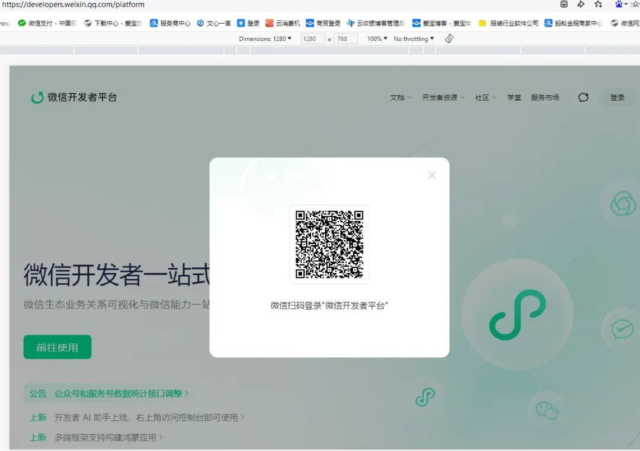This screenshot has height=451, width=640.
Task: Open the 登录 bookmark with yen icon
Action: pos(248,23)
